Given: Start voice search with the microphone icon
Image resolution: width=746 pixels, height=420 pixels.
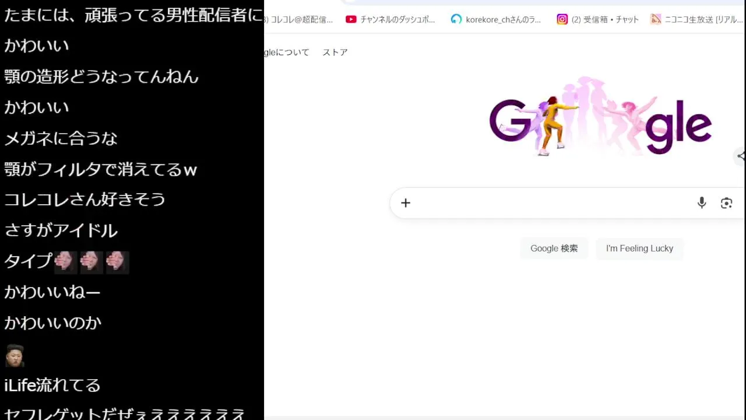Looking at the screenshot, I should click(702, 203).
